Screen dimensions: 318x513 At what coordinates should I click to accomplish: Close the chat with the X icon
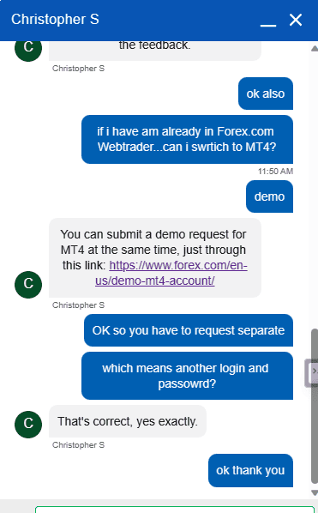pos(296,21)
